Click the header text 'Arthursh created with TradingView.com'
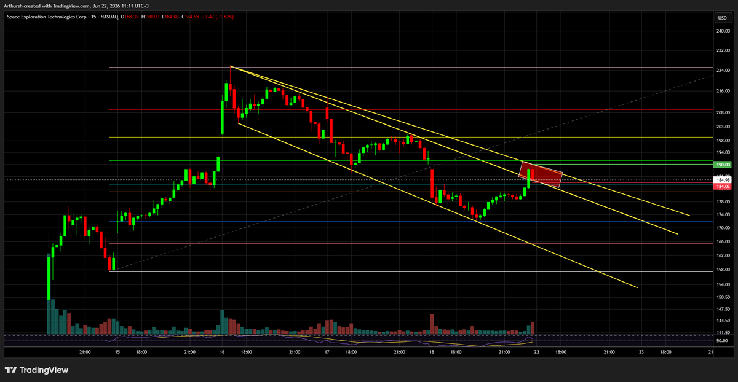Screen dimensions: 738x382 click(46, 6)
